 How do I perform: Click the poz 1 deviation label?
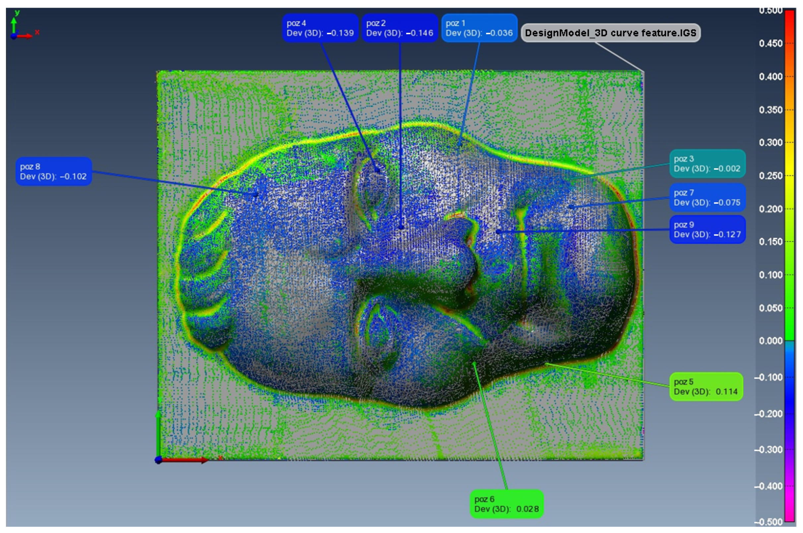(x=479, y=28)
